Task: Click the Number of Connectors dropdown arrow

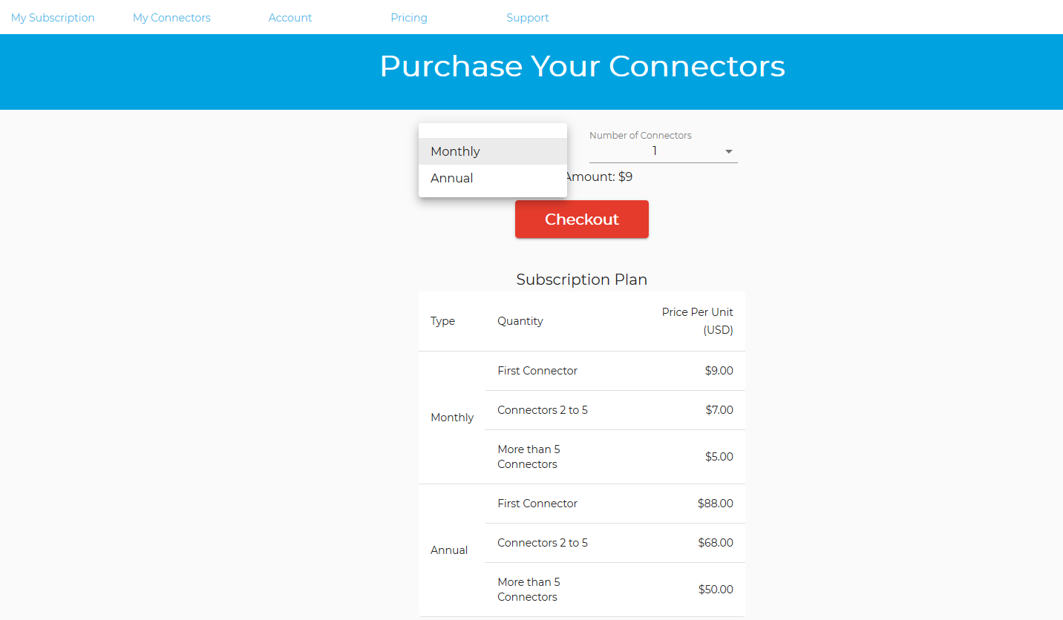Action: (x=729, y=152)
